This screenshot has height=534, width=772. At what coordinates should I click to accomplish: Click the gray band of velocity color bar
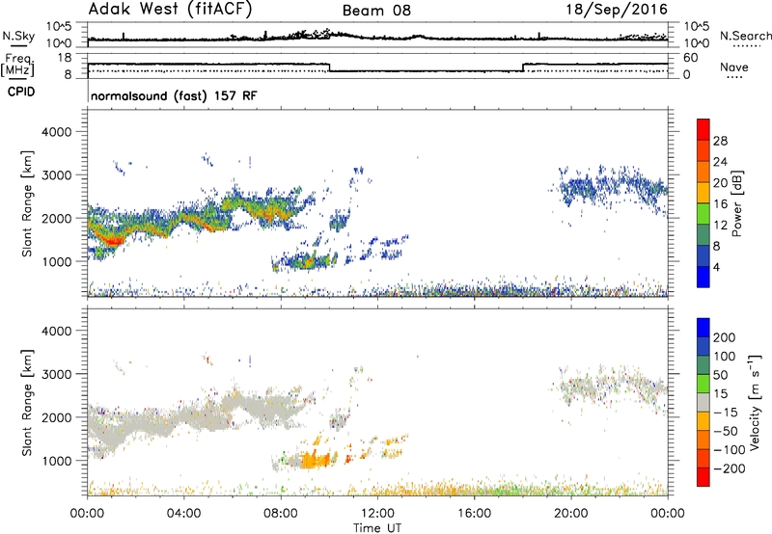click(x=703, y=403)
